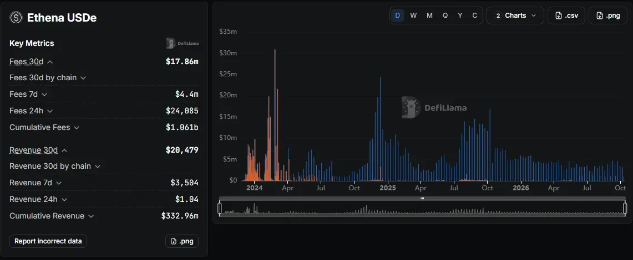The width and height of the screenshot is (633, 260).
Task: Click the Ethena USDe title
Action: (62, 18)
